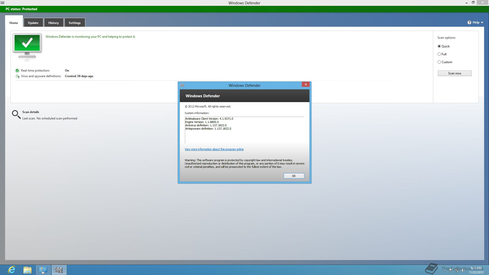The image size is (489, 275).
Task: Click the Virus and spyware definitions status icon
Action: point(17,76)
